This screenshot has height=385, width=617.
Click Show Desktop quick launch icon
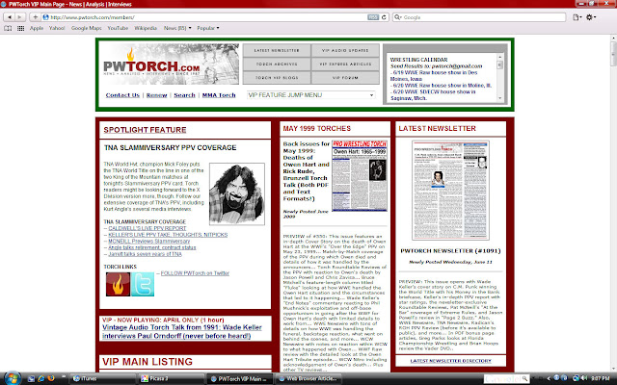[31, 378]
